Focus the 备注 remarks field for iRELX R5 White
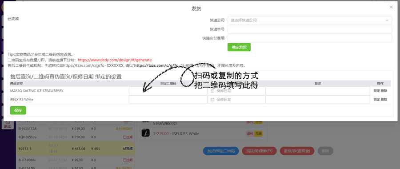This screenshot has height=169, width=400. tap(318, 100)
